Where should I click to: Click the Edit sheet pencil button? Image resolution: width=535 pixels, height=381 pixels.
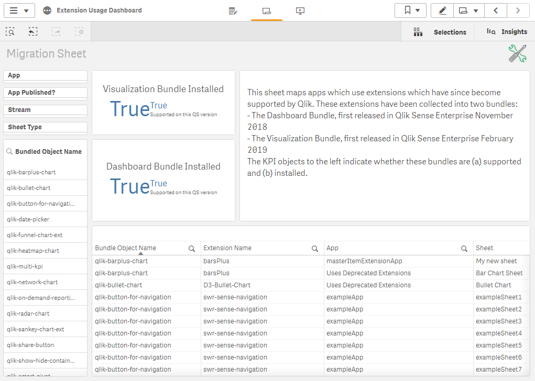pyautogui.click(x=442, y=10)
